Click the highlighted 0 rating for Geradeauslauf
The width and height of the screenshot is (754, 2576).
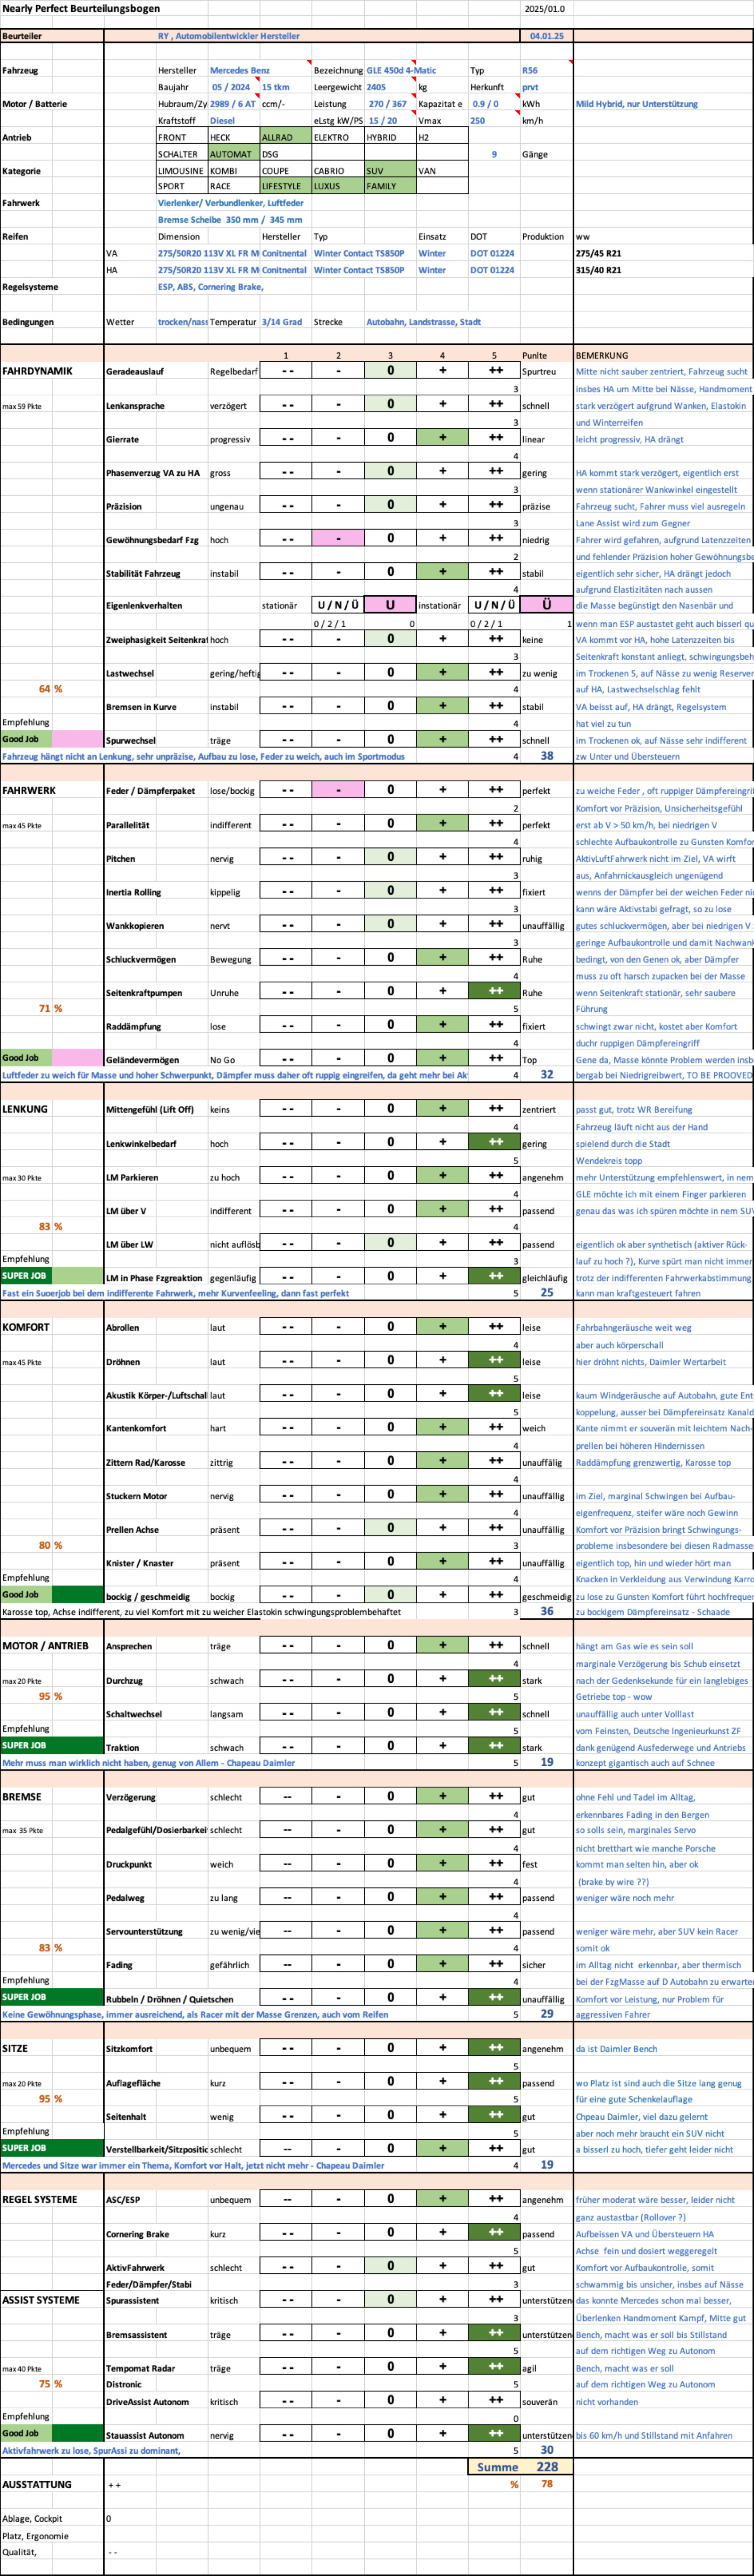click(390, 371)
